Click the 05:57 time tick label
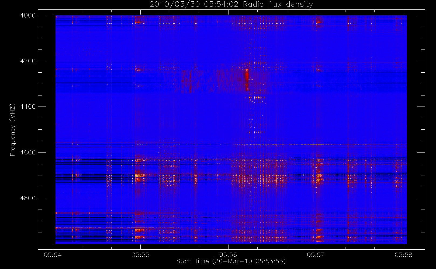This screenshot has height=269, width=436. point(316,255)
